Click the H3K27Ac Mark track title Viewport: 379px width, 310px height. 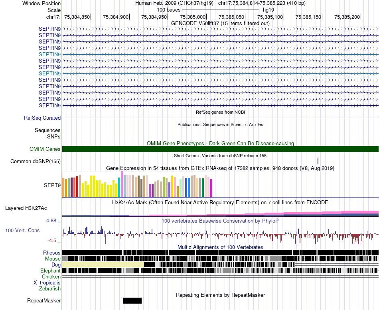click(220, 202)
